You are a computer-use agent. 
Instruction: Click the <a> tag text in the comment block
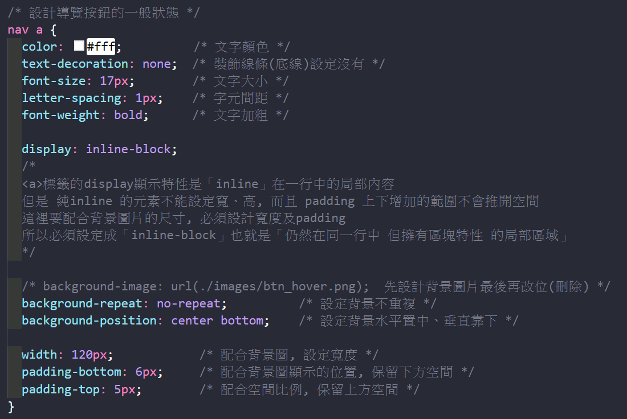[32, 184]
